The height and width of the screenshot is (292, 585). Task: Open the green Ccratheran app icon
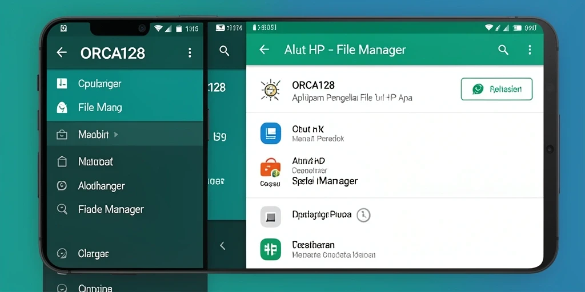pos(270,249)
